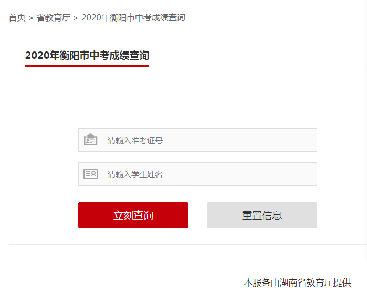The image size is (367, 303).
Task: Click empty panel area above the input fields
Action: pyautogui.click(x=197, y=98)
